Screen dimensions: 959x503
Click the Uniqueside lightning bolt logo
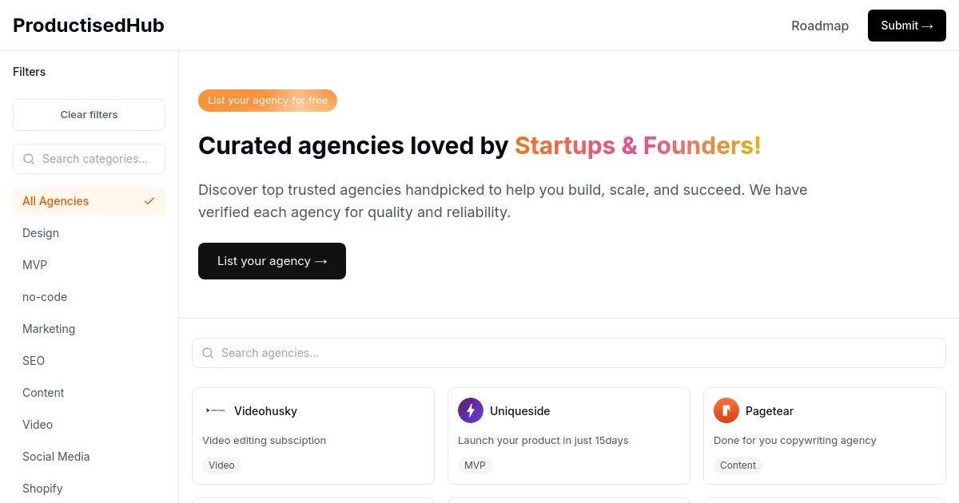pyautogui.click(x=471, y=410)
